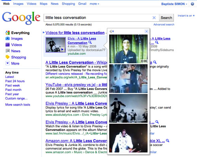The image size is (197, 157).
Task: Filter results to Past month
Action: click(13, 90)
